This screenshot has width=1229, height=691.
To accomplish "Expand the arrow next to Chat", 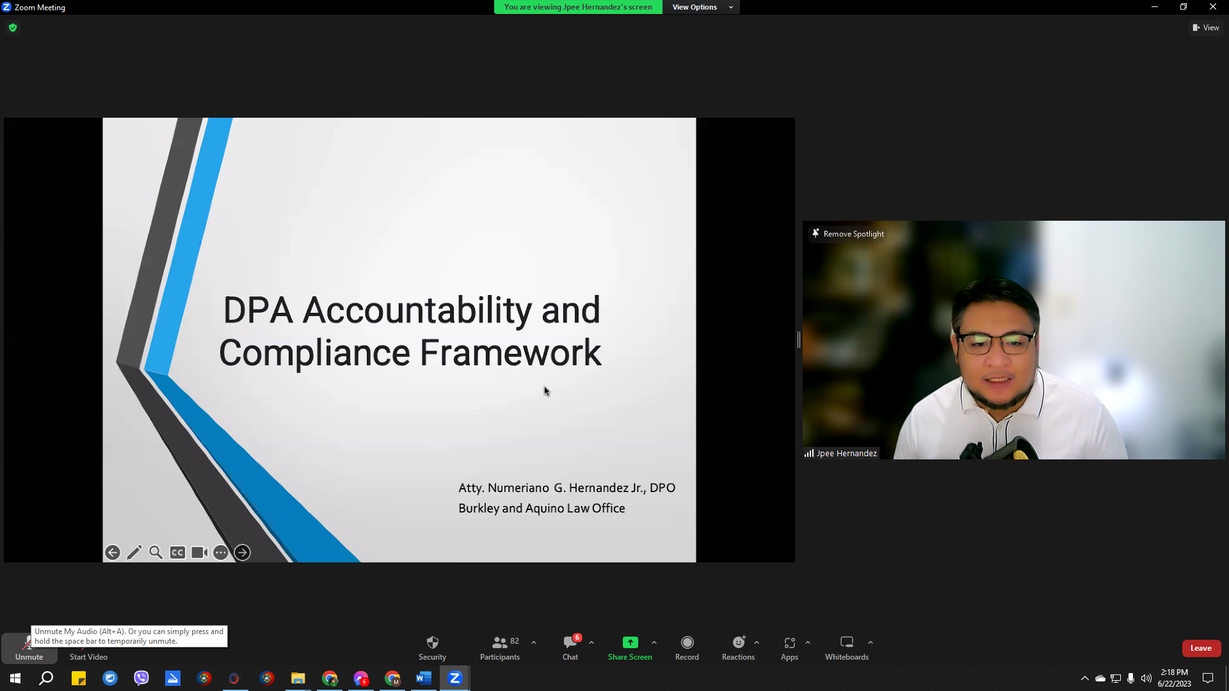I will pyautogui.click(x=591, y=642).
